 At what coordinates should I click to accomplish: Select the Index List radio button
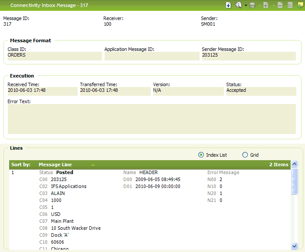tap(201, 155)
